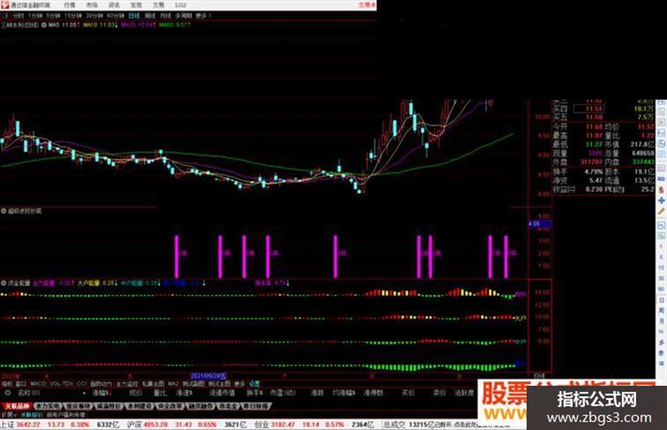Open the 交易 menu
This screenshot has height=430, width=667.
click(158, 5)
